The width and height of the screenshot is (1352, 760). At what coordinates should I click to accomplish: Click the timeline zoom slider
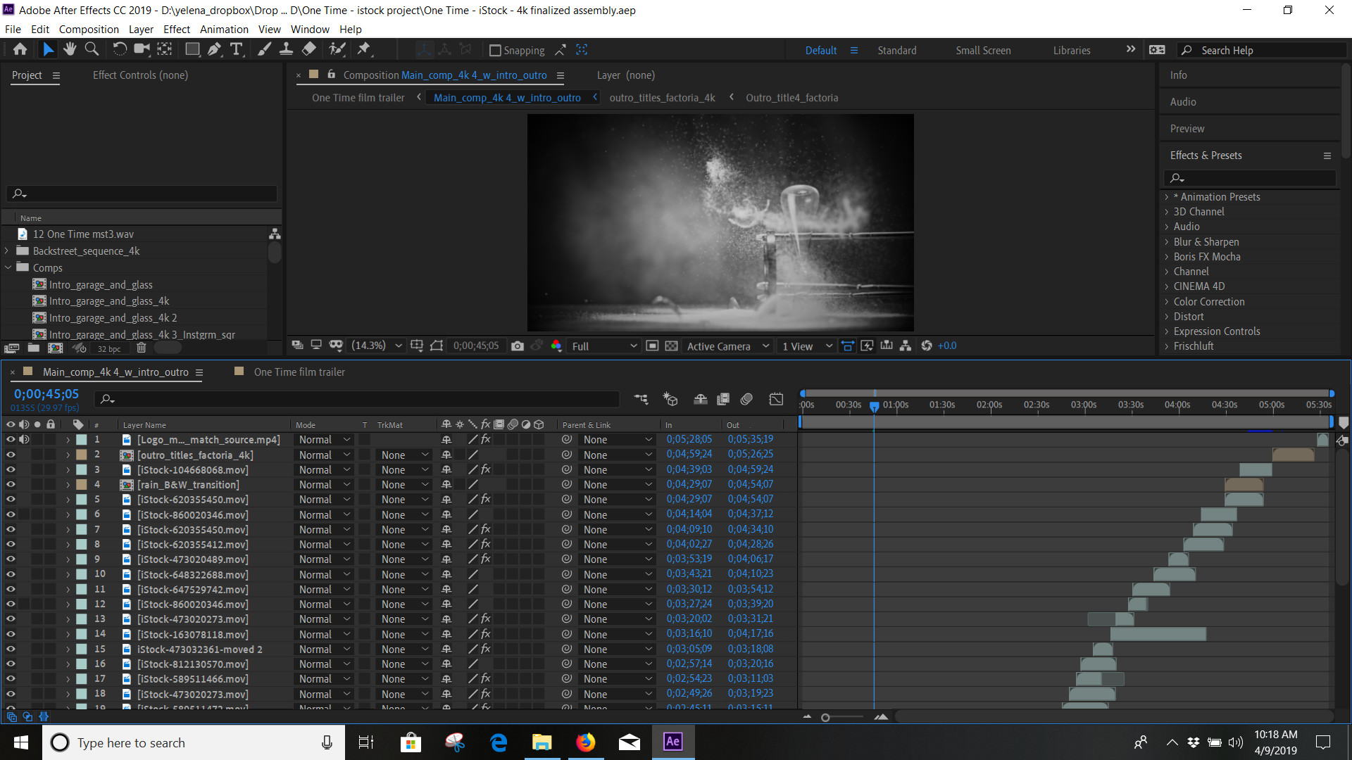coord(825,717)
